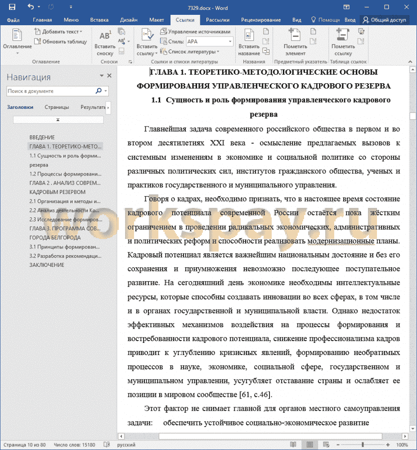The width and height of the screenshot is (417, 450).
Task: Go to ВВЕДЕНИЕ heading
Action: coord(42,137)
